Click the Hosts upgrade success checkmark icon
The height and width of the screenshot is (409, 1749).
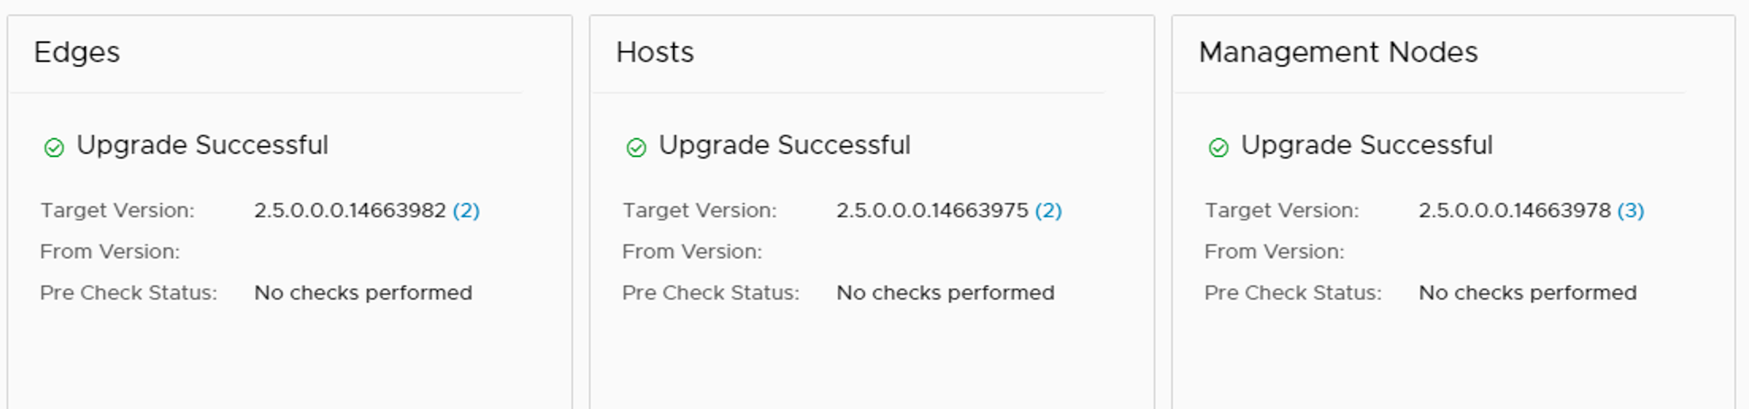pyautogui.click(x=636, y=148)
